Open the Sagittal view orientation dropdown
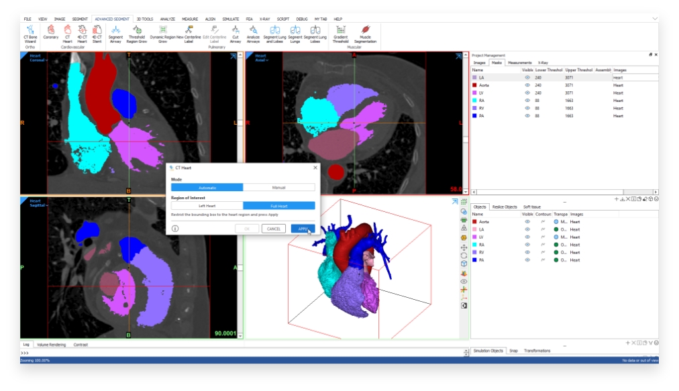679x391 pixels. 36,205
